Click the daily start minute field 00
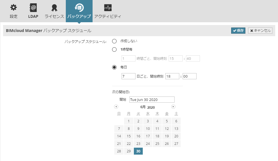The height and width of the screenshot is (161, 278). pos(190,76)
